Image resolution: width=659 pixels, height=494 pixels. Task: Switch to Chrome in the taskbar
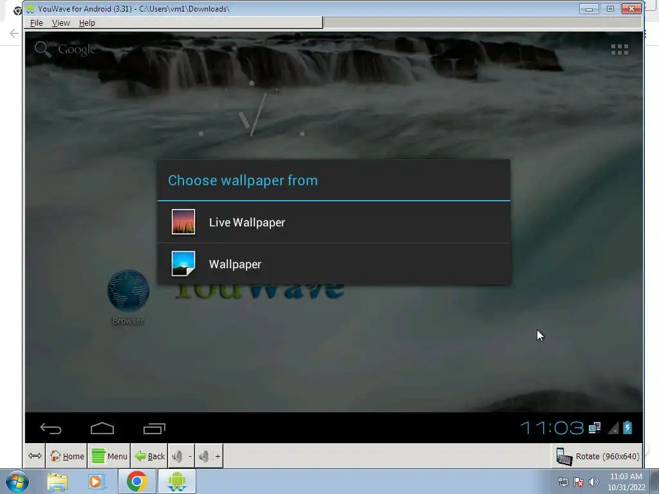point(136,481)
